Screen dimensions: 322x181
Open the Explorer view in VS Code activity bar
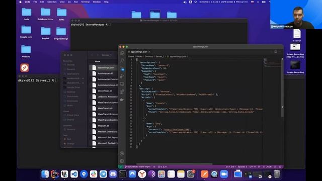[x=122, y=53]
